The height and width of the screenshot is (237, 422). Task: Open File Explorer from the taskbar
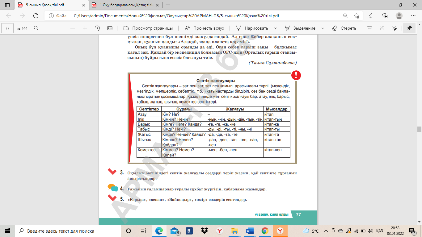pos(234,231)
